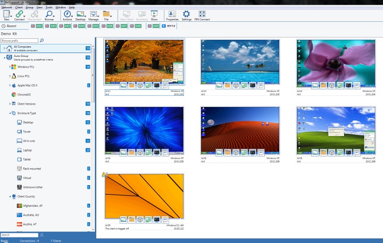The height and width of the screenshot is (243, 383).
Task: Click the Desktop toolbar icon
Action: pyautogui.click(x=80, y=15)
